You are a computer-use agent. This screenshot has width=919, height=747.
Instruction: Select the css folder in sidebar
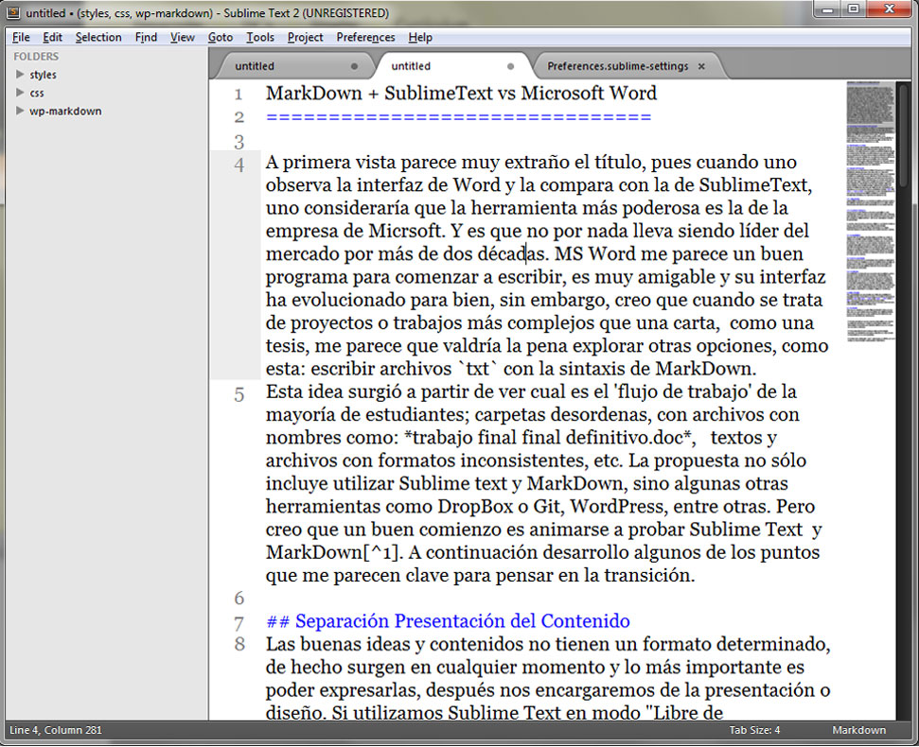(37, 93)
